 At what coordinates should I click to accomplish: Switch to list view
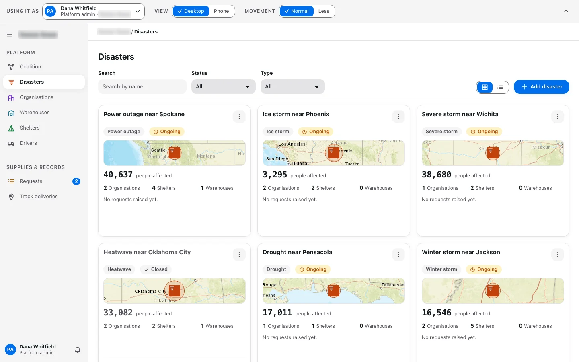coord(500,87)
